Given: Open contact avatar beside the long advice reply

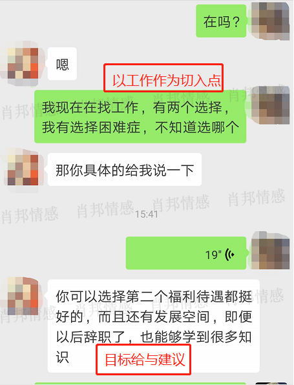Looking at the screenshot, I should point(23,296).
